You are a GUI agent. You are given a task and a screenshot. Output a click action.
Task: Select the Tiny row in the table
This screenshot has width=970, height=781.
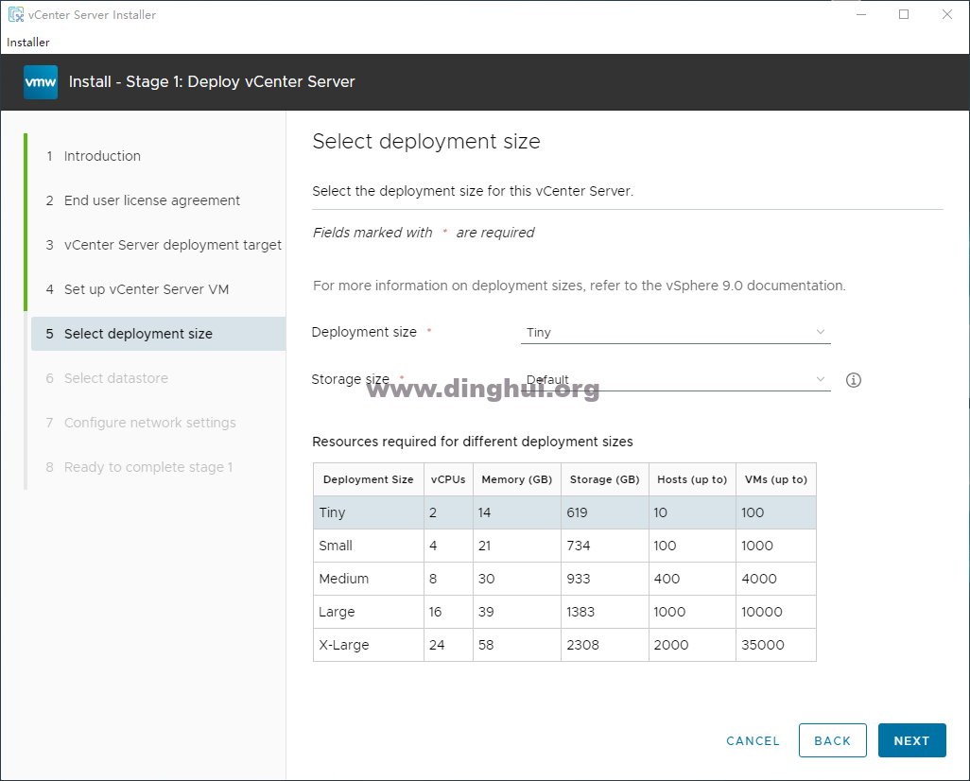[x=564, y=512]
